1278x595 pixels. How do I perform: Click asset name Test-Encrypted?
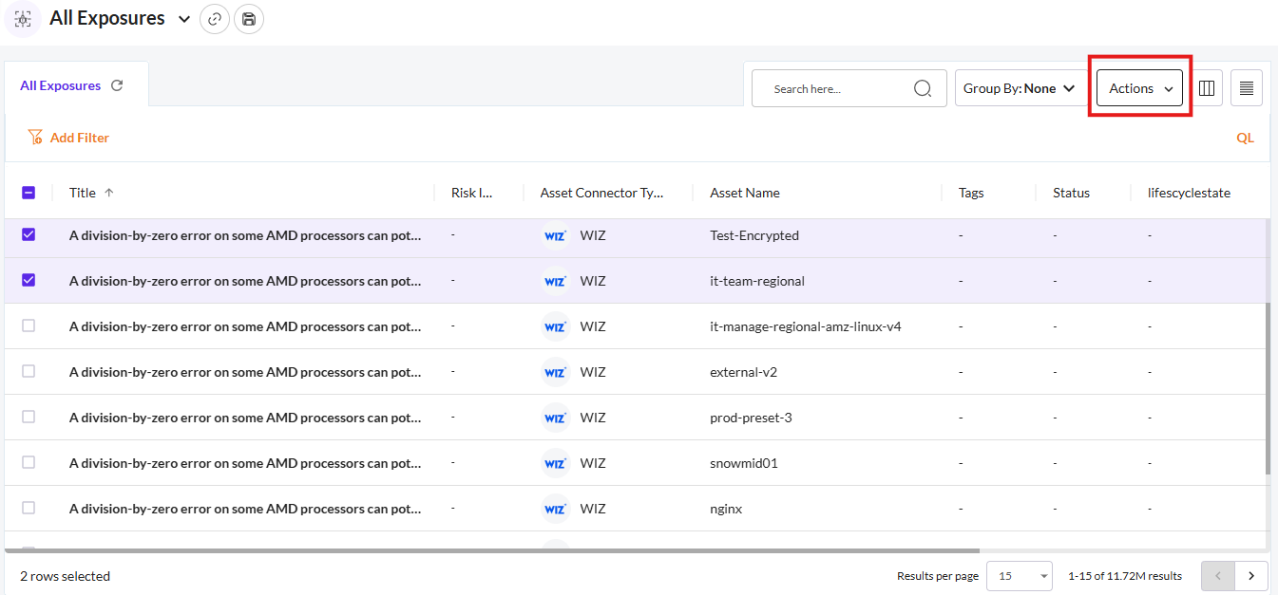pos(754,235)
